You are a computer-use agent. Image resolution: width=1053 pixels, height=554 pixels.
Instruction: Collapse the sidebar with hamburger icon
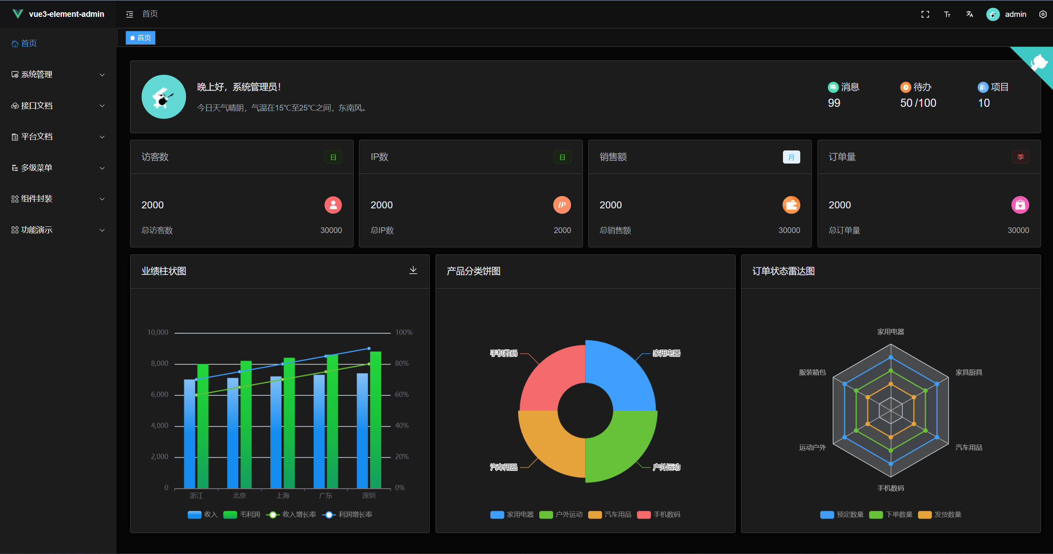[x=129, y=14]
